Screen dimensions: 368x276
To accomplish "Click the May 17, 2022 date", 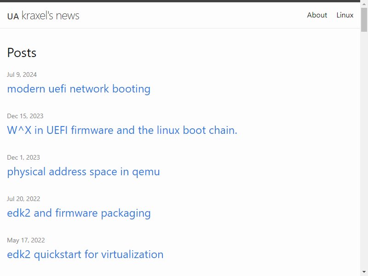I will (x=26, y=240).
